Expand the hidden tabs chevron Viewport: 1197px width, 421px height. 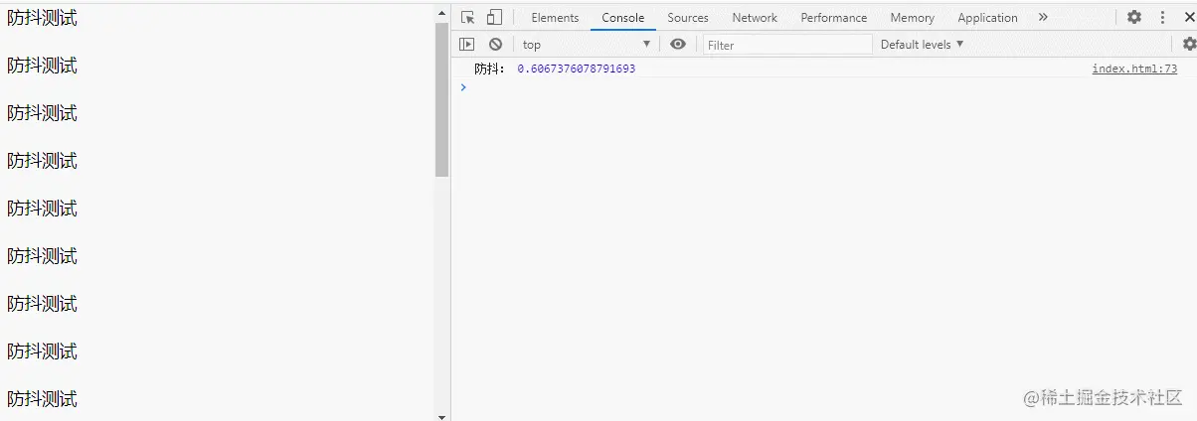(x=1043, y=17)
